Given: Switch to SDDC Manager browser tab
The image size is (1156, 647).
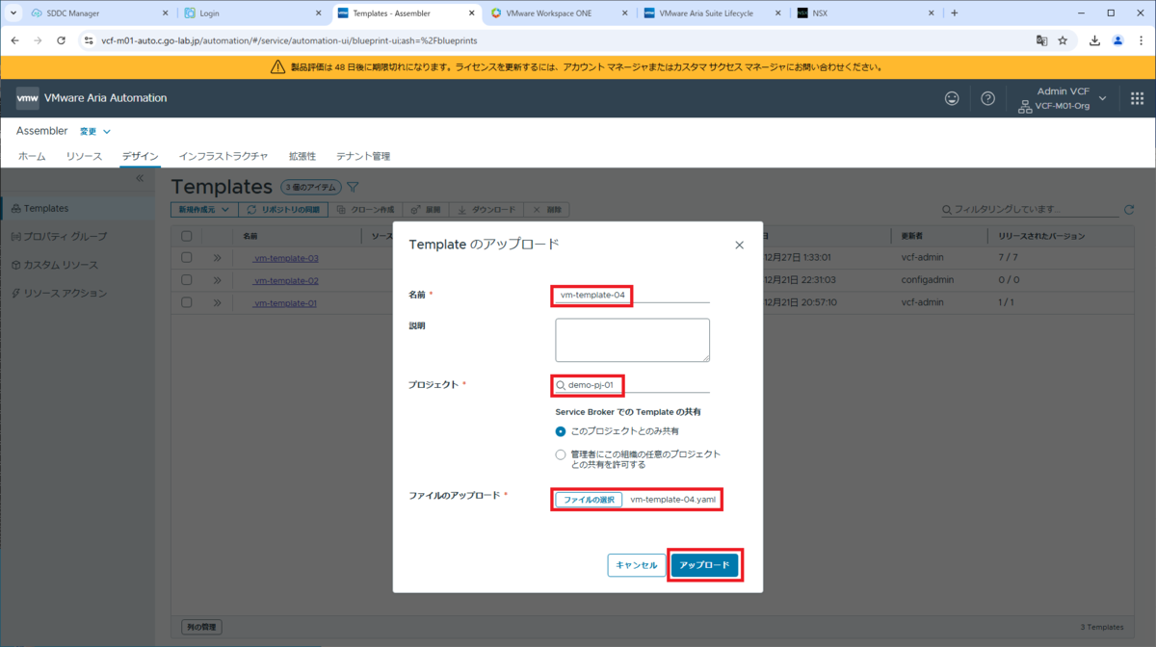Looking at the screenshot, I should [x=99, y=13].
